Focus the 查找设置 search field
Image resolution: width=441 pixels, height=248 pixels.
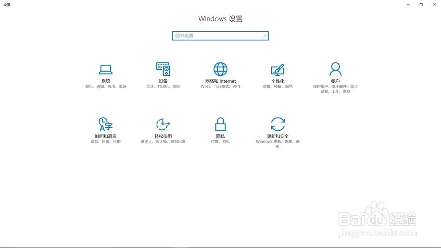[x=220, y=36]
